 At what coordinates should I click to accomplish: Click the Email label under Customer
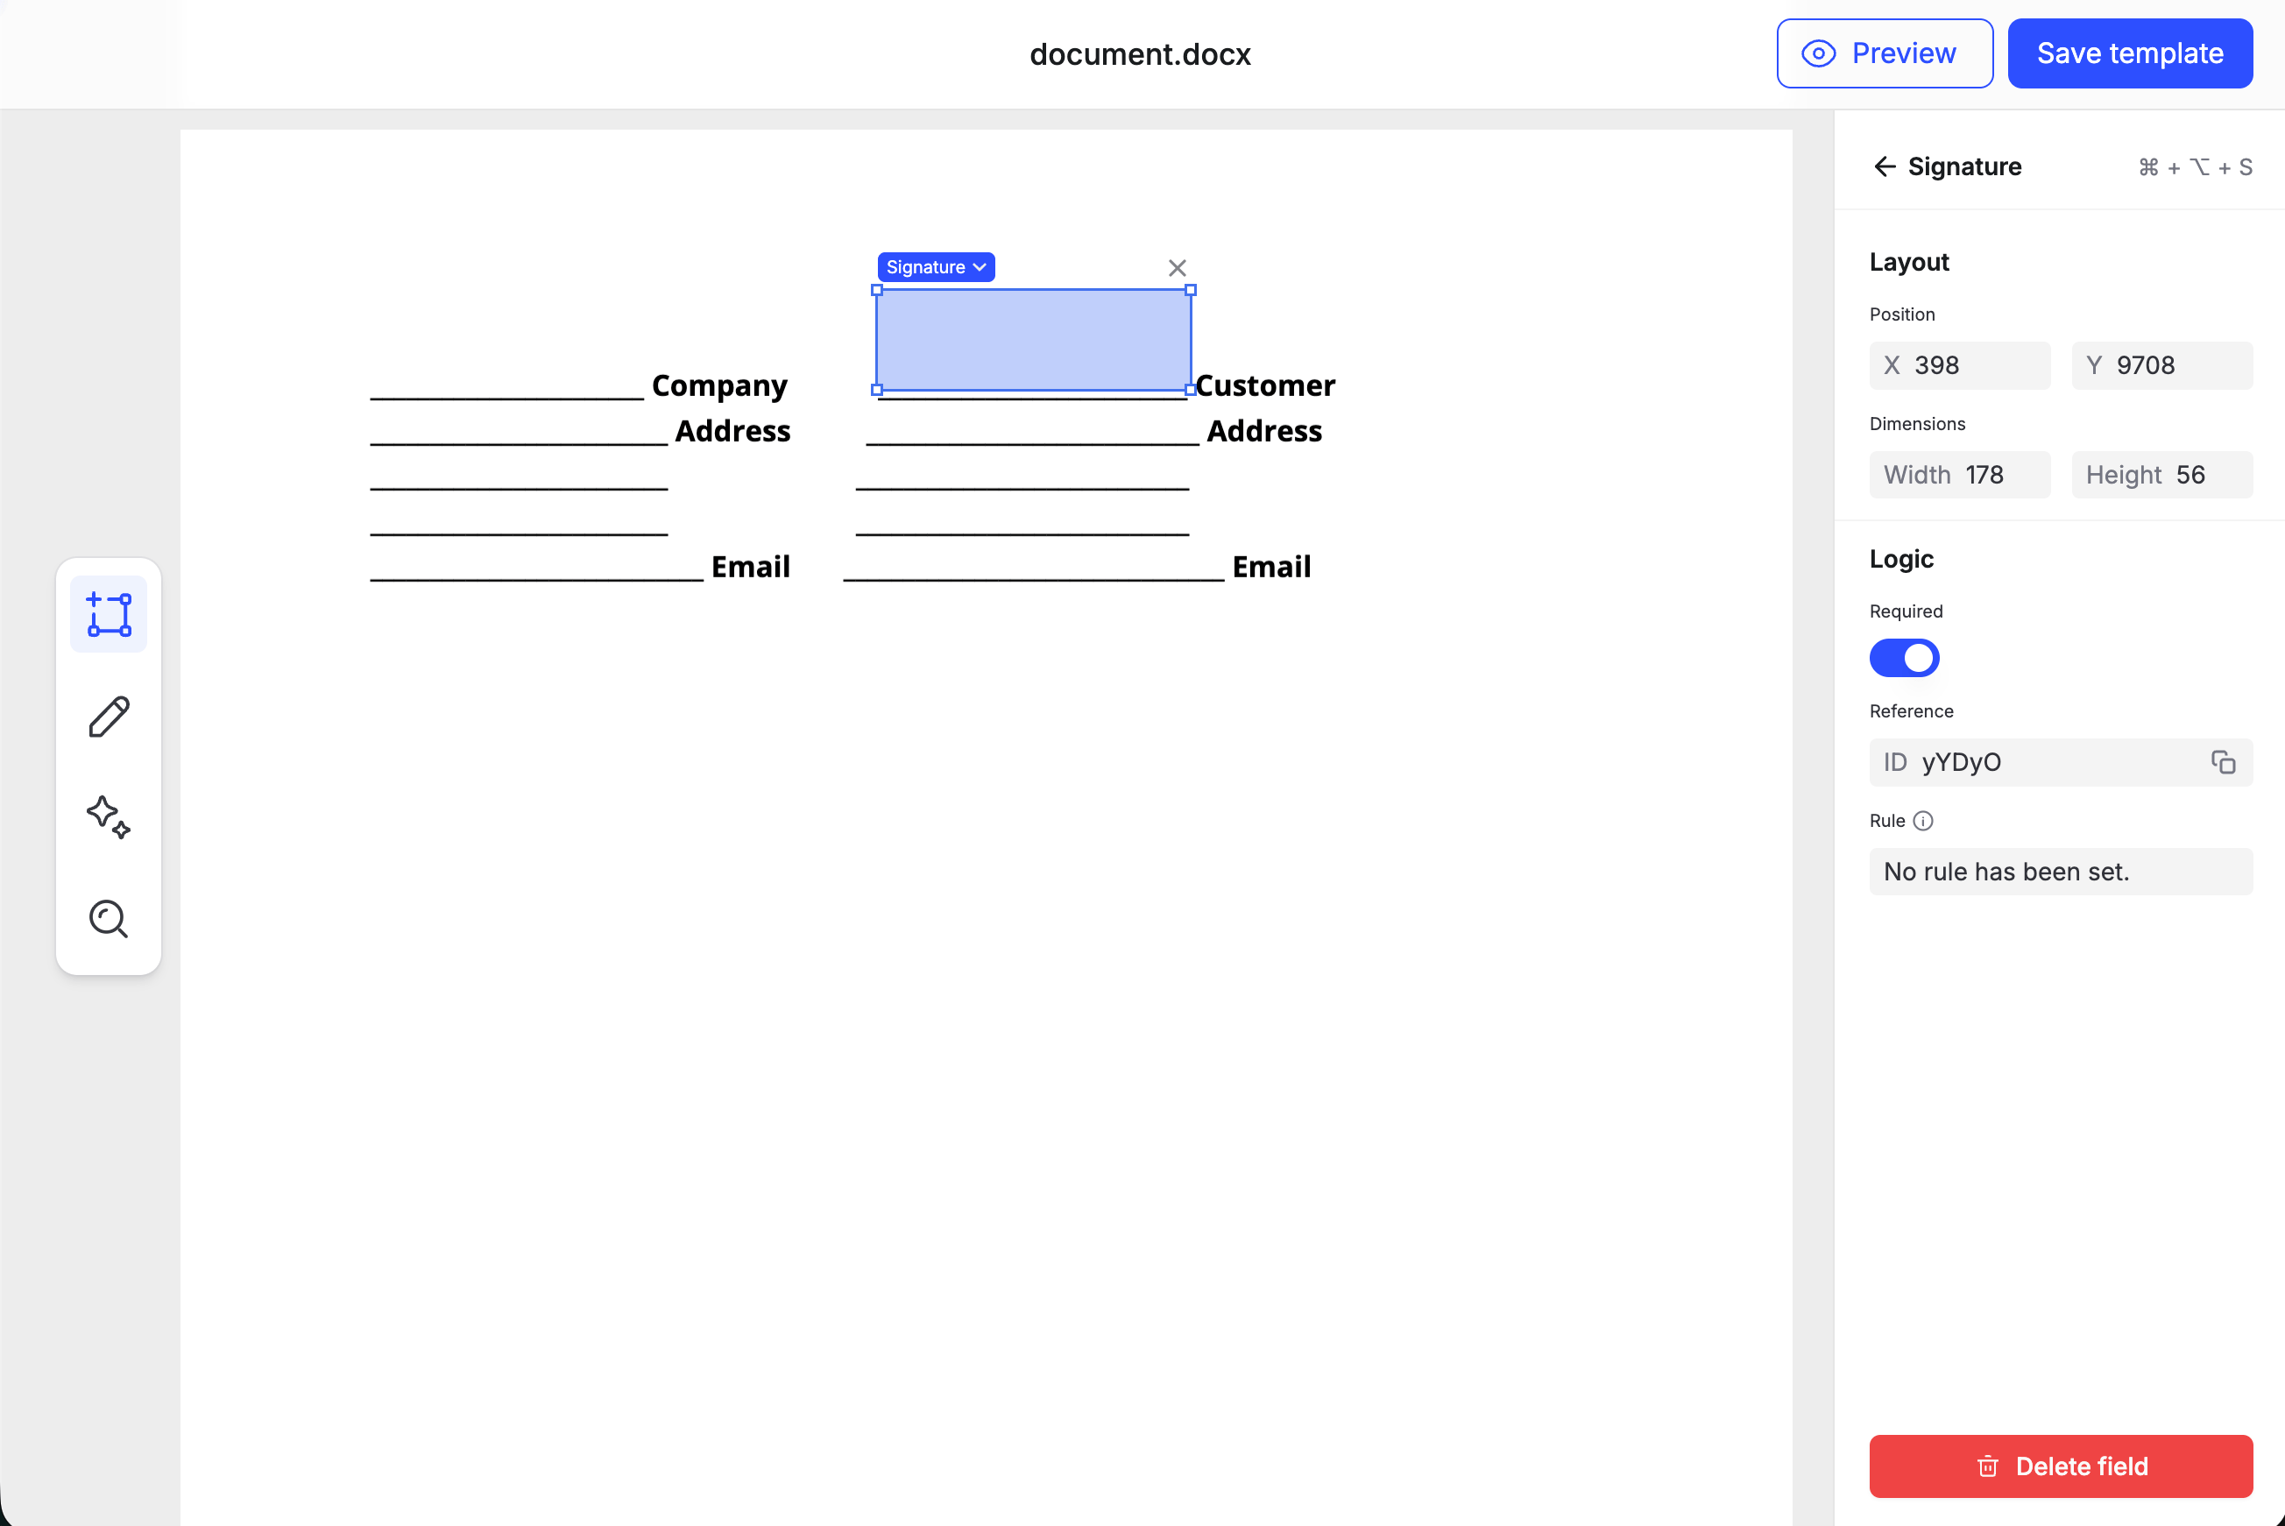pos(1271,567)
